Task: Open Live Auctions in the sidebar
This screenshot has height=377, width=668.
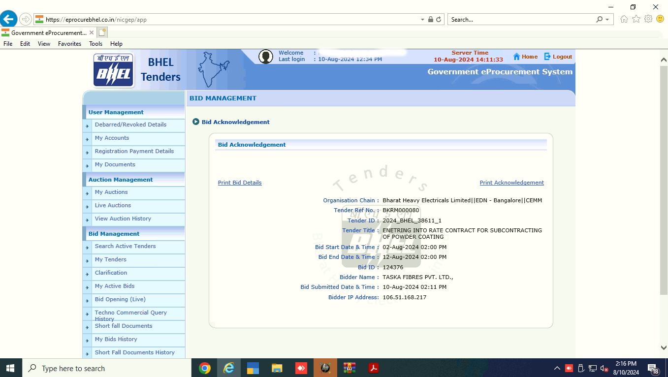Action: click(113, 205)
